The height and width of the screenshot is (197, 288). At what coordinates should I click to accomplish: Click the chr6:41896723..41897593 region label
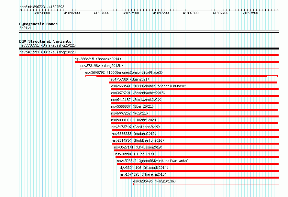point(42,7)
